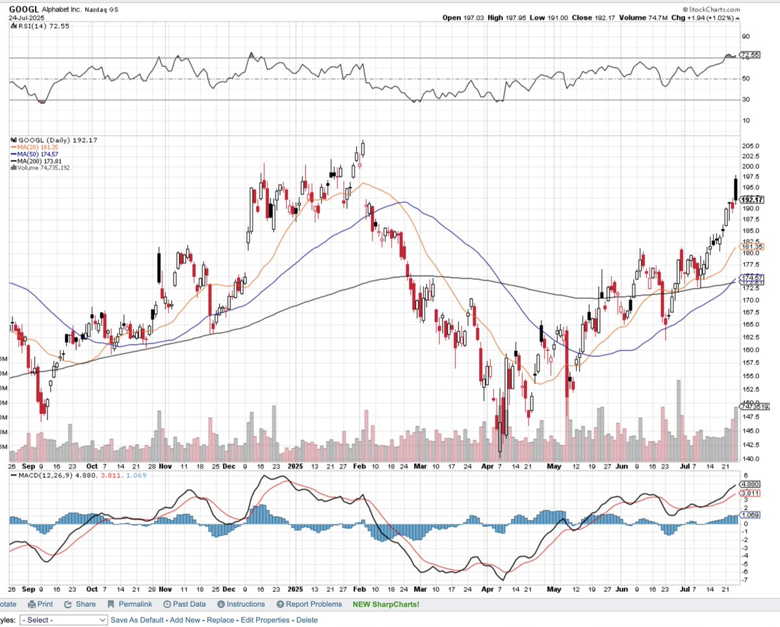Click the 3.811 MACD signal axis tag
Screen dimensions: 780x627
pyautogui.click(x=749, y=493)
